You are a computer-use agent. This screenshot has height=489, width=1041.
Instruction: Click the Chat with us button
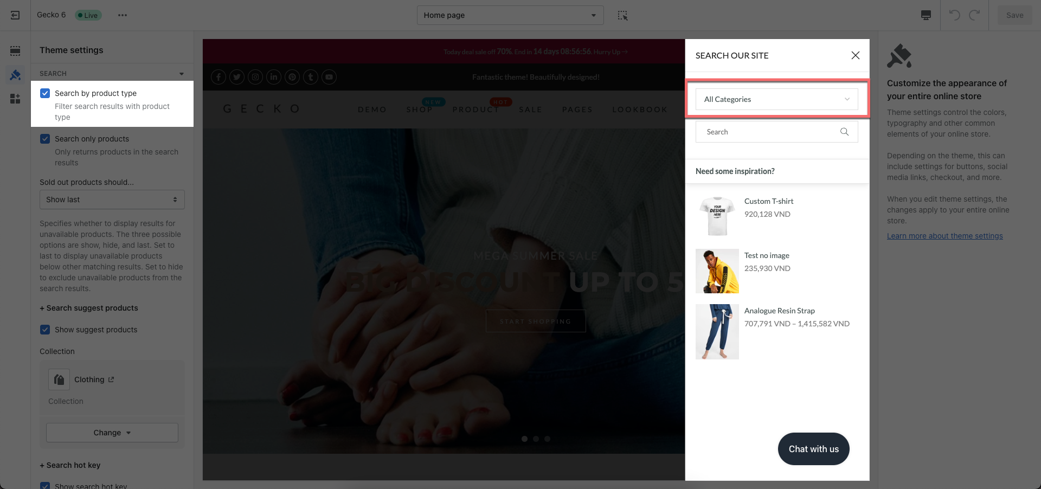(x=814, y=449)
